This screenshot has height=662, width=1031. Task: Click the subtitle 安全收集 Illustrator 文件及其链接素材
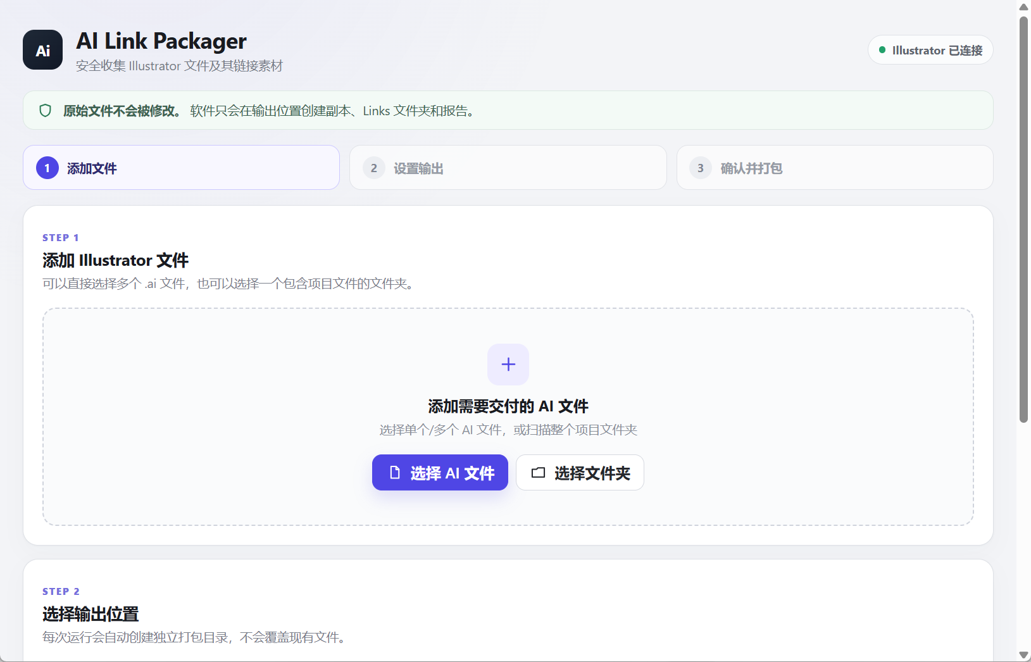[x=179, y=66]
